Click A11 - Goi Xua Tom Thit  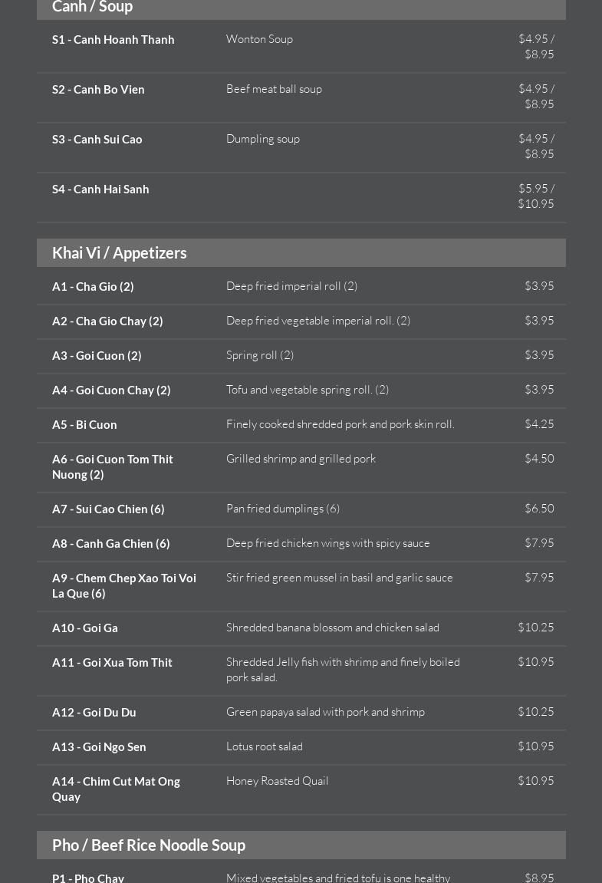[x=112, y=663]
